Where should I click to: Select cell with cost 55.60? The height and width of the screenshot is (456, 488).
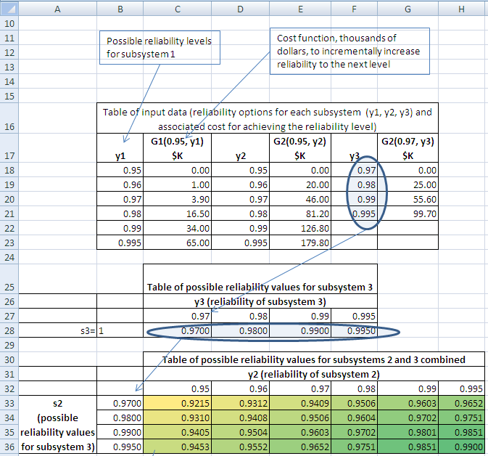(x=408, y=199)
